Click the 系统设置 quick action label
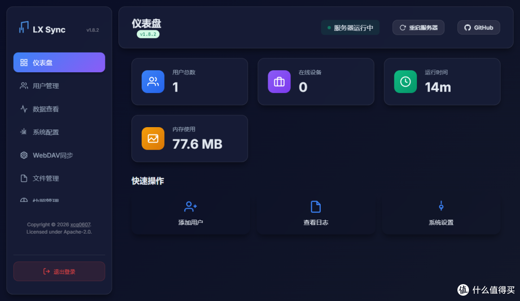 (441, 222)
